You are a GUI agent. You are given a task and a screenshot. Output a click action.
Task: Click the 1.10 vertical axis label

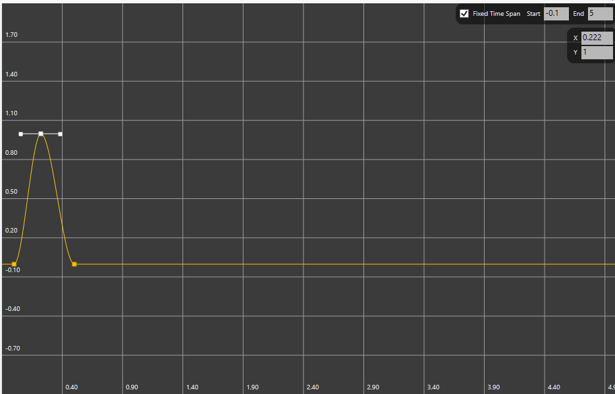point(11,113)
